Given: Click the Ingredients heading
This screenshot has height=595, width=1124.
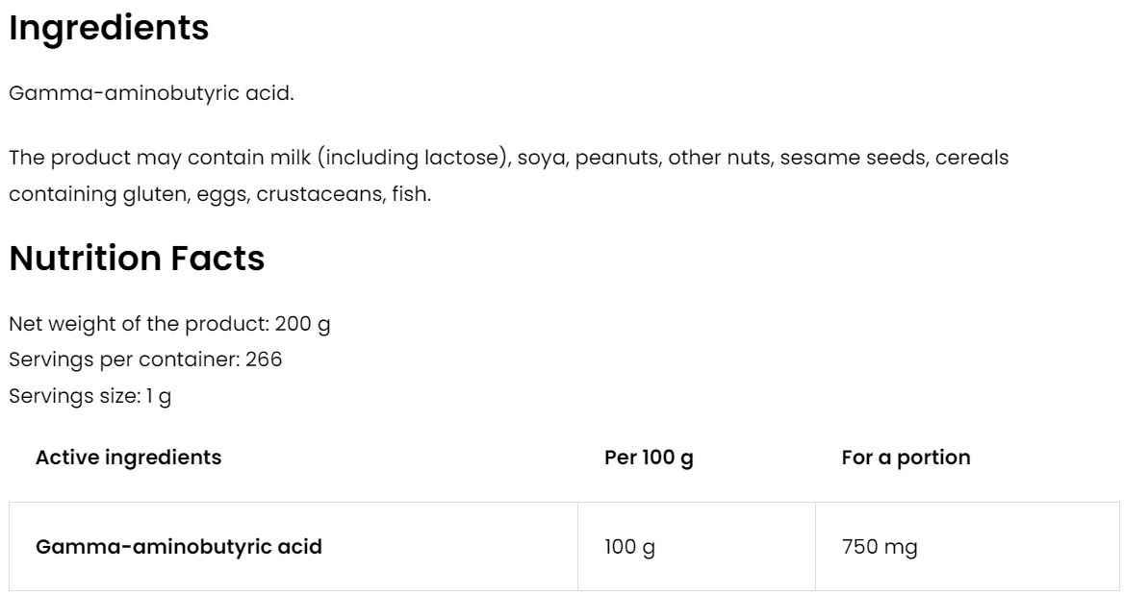Looking at the screenshot, I should (109, 29).
